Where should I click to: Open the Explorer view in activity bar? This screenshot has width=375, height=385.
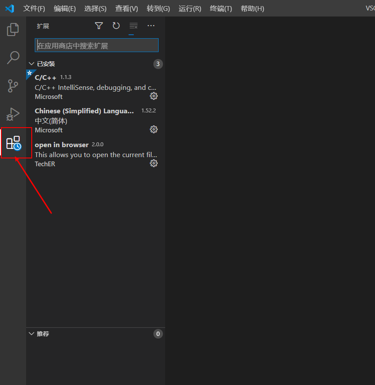(x=13, y=30)
